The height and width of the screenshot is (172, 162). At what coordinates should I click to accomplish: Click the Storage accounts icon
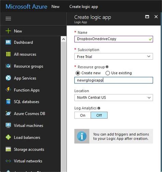click(x=8, y=149)
